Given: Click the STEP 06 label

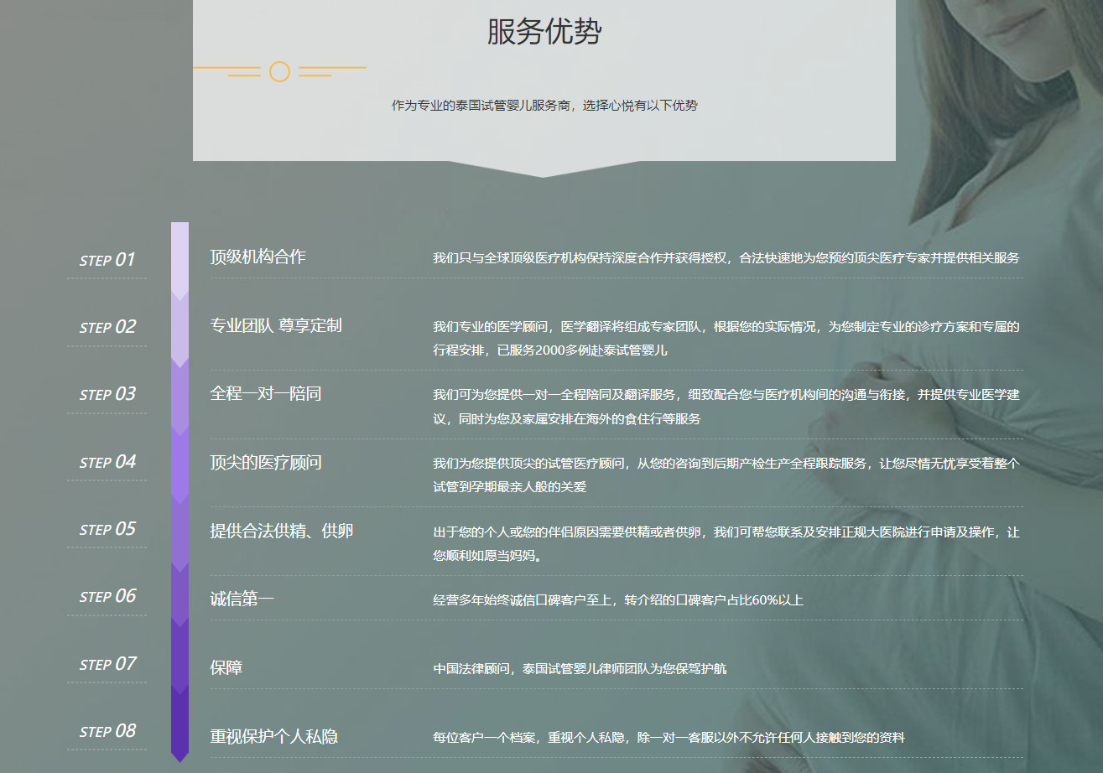Looking at the screenshot, I should tap(107, 596).
